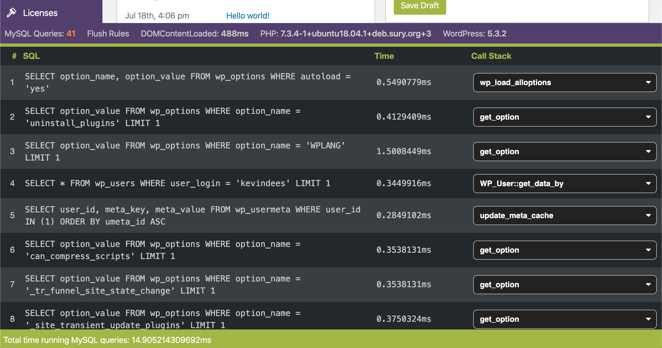This screenshot has width=662, height=348.
Task: Click the Save Draft button
Action: point(419,5)
